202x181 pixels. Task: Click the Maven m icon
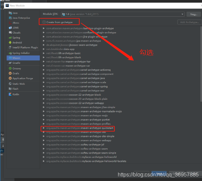(x=10, y=58)
